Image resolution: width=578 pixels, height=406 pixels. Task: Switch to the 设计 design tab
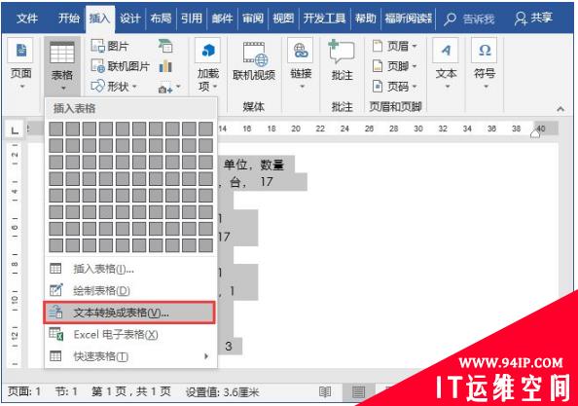pyautogui.click(x=129, y=18)
